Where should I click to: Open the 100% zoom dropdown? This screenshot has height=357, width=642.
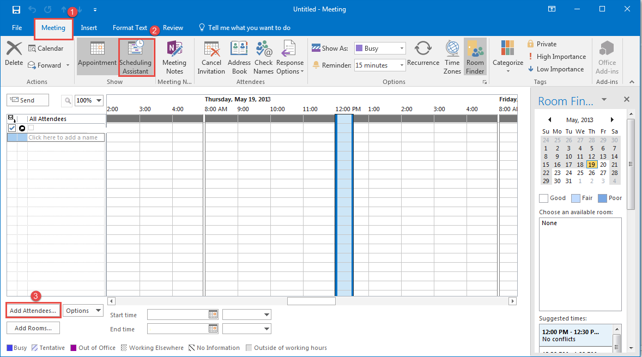[99, 100]
